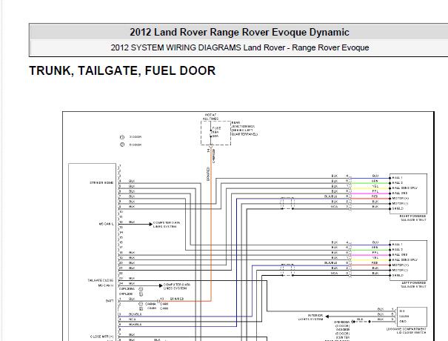The height and width of the screenshot is (341, 448).
Task: Click the circled 1 "3 DOOR" legend entry
Action: point(130,137)
